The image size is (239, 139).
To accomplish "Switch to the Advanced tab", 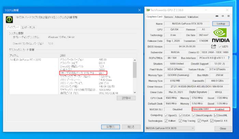I will pos(180,17).
